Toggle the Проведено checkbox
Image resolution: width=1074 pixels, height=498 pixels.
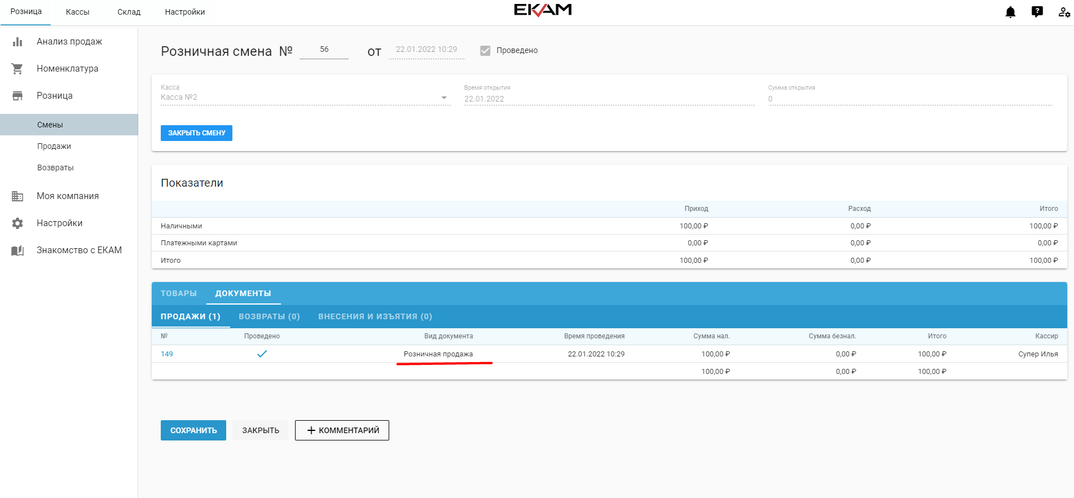pyautogui.click(x=485, y=51)
